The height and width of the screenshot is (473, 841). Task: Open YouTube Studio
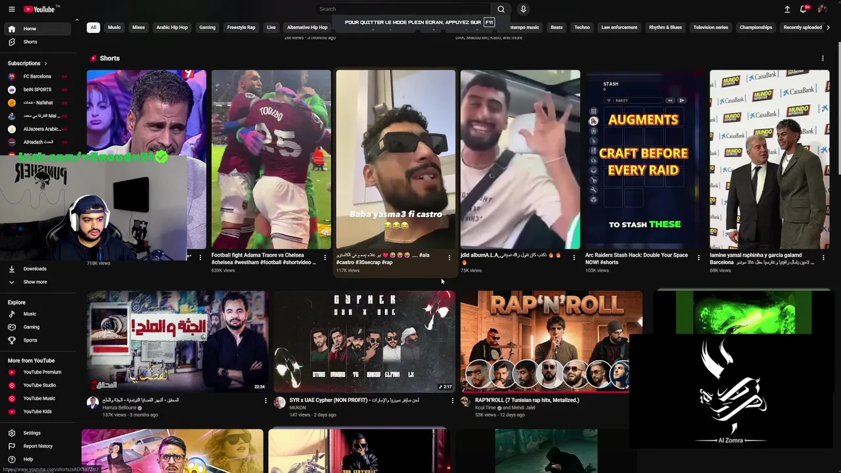coord(36,385)
